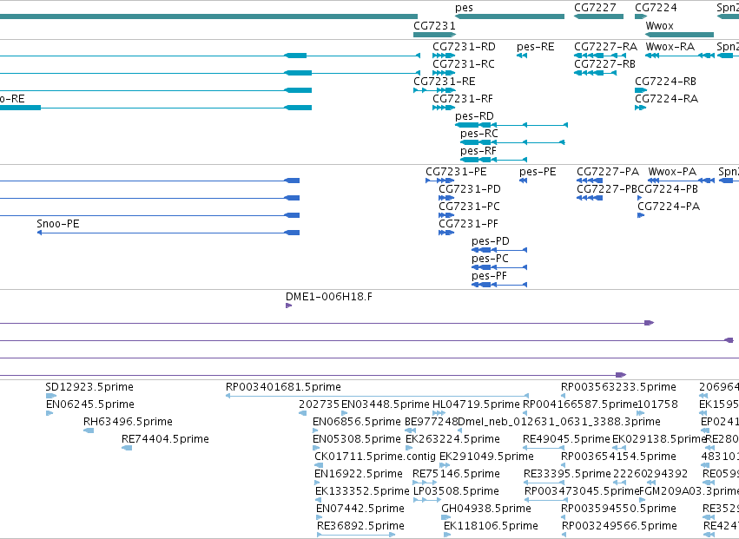Click the RP003654154.5prime EST

[x=564, y=465]
